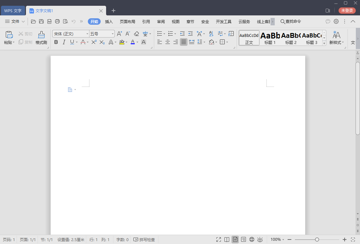Apply subscript X₂ formatting
The width and height of the screenshot is (360, 244).
[x=102, y=42]
